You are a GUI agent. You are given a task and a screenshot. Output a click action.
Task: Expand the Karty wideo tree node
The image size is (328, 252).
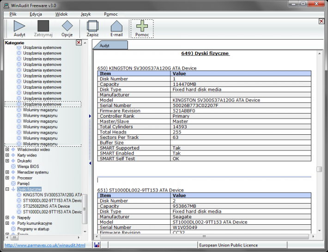click(7, 155)
